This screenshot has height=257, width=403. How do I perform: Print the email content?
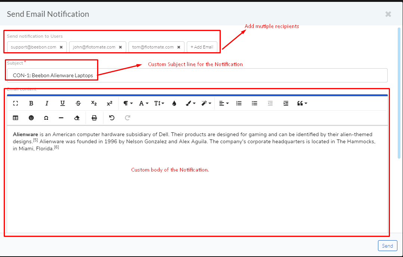94,118
